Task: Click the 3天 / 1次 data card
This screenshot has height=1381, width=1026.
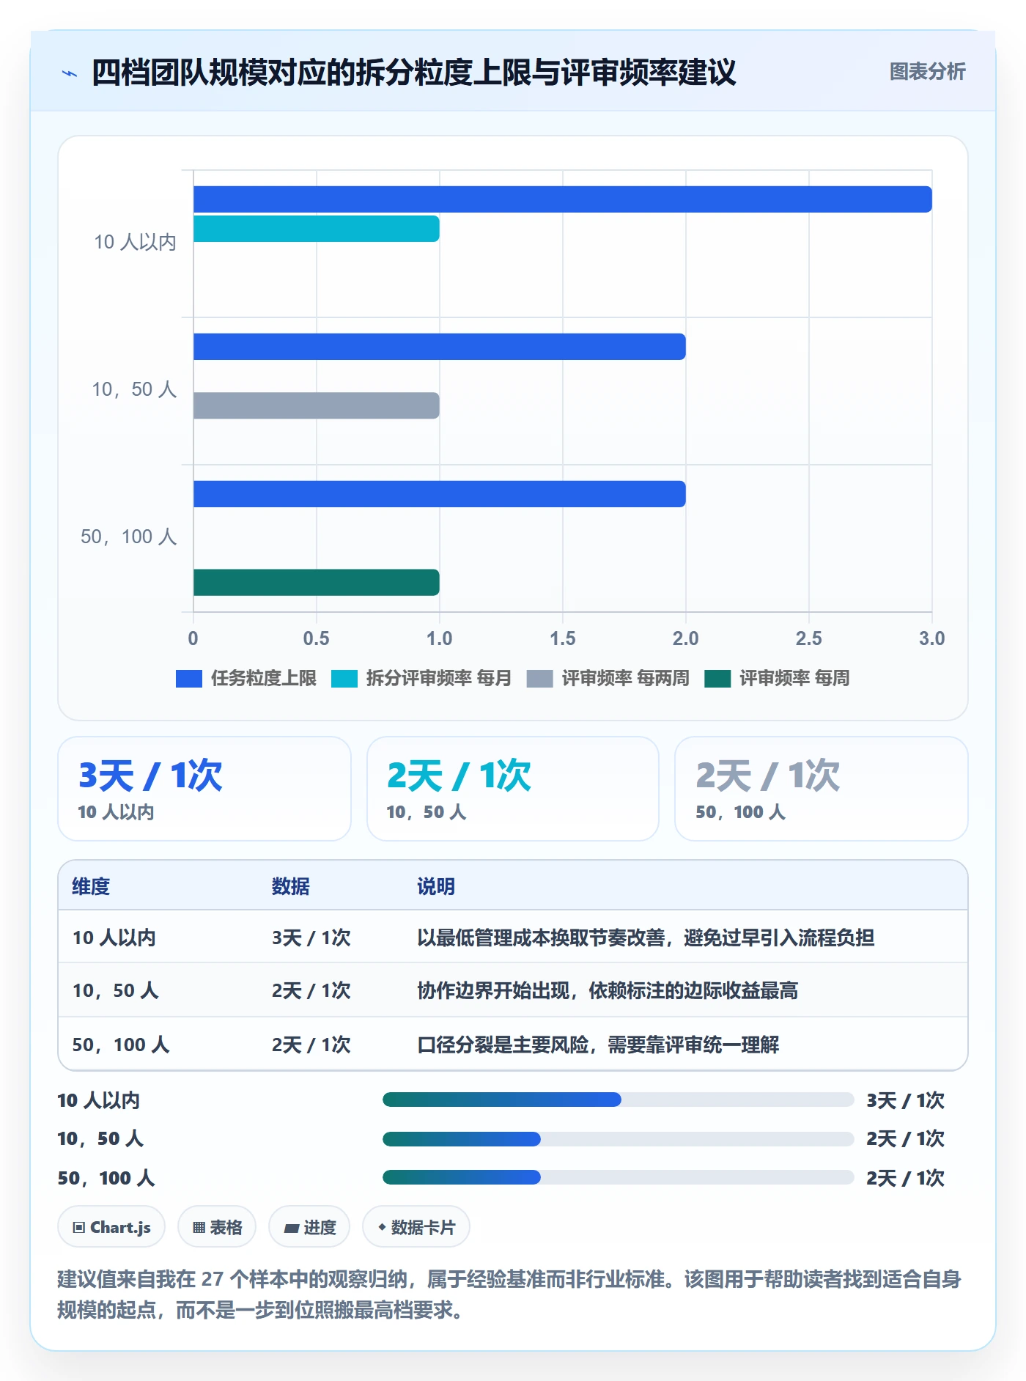Action: pos(204,789)
